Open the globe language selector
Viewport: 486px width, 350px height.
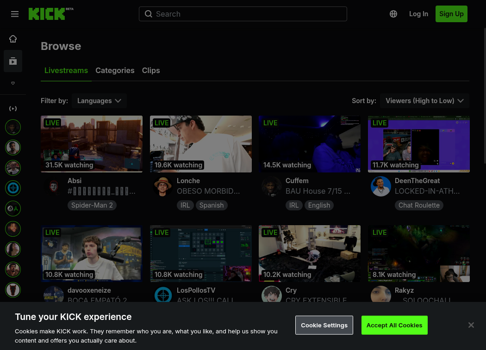pyautogui.click(x=393, y=14)
